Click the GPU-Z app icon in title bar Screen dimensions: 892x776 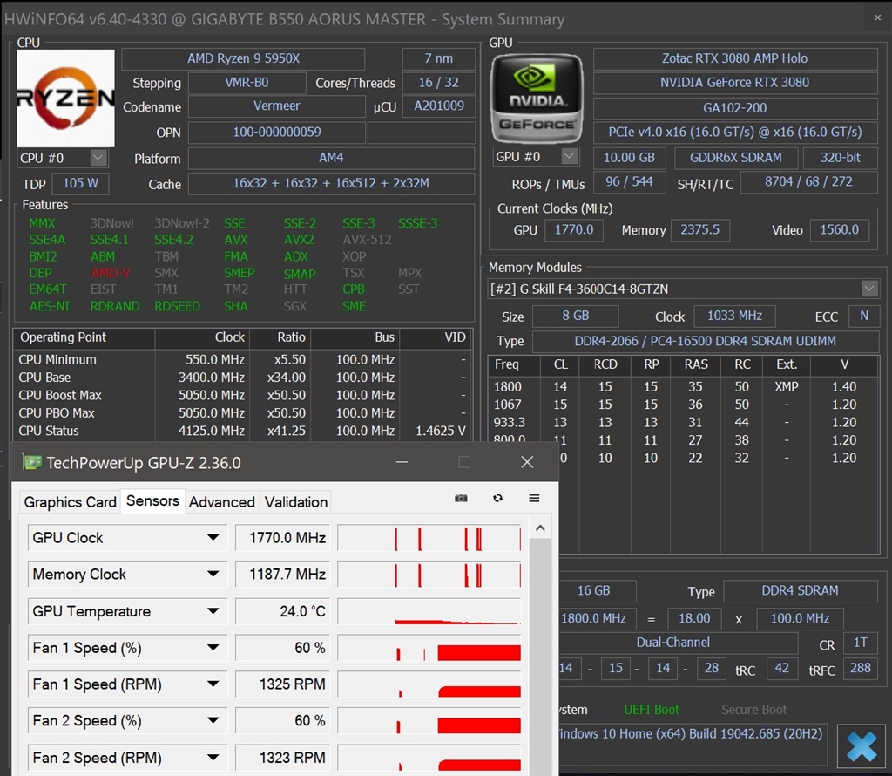pos(32,462)
